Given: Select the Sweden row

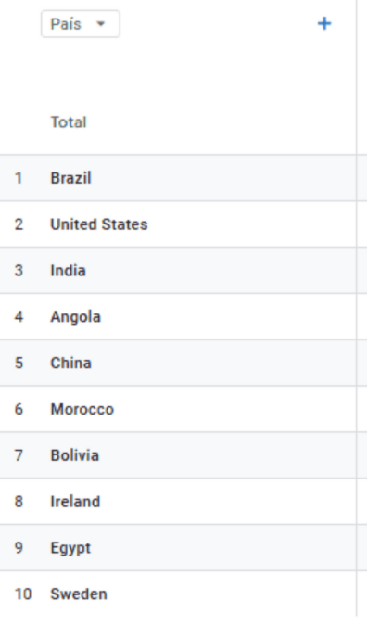Looking at the screenshot, I should (x=178, y=594).
